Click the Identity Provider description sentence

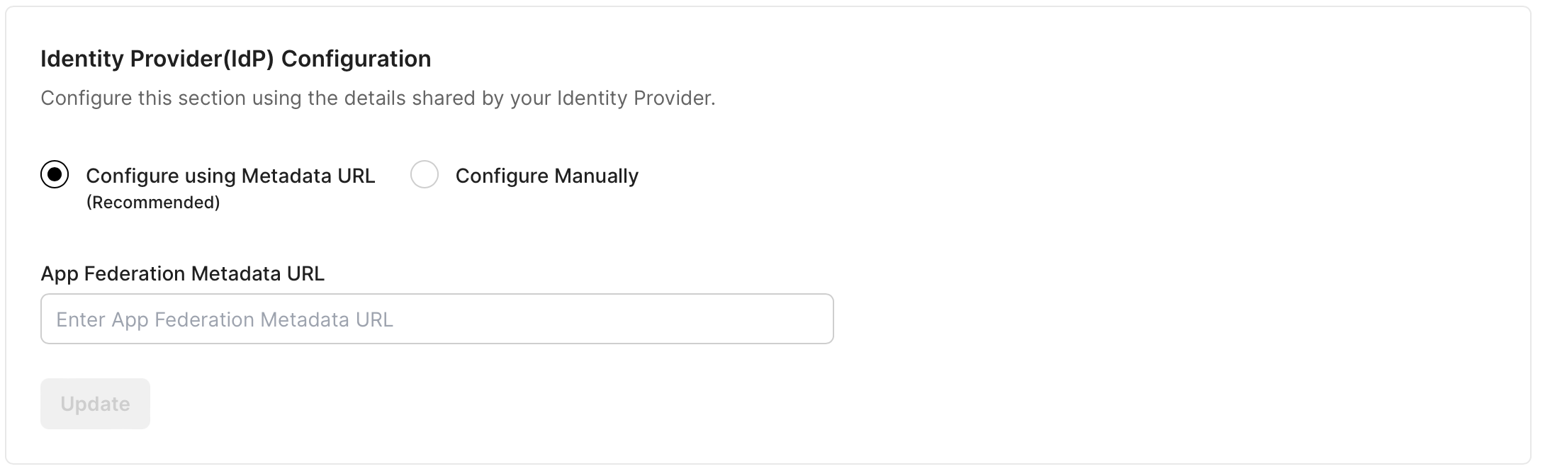coord(379,98)
